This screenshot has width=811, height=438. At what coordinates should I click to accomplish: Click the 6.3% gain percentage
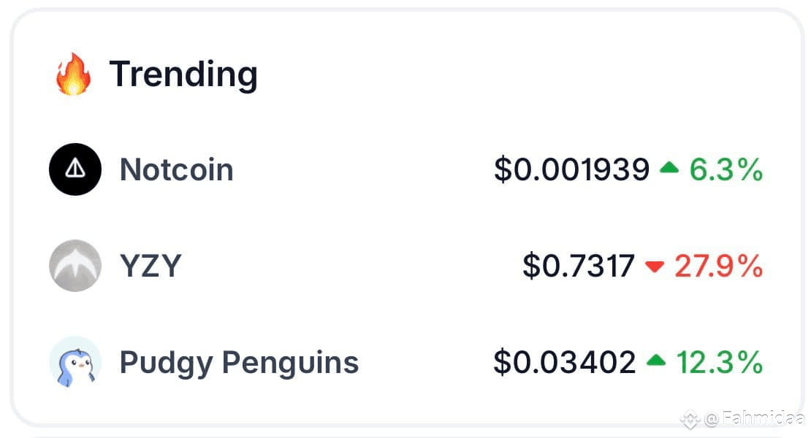tap(726, 170)
